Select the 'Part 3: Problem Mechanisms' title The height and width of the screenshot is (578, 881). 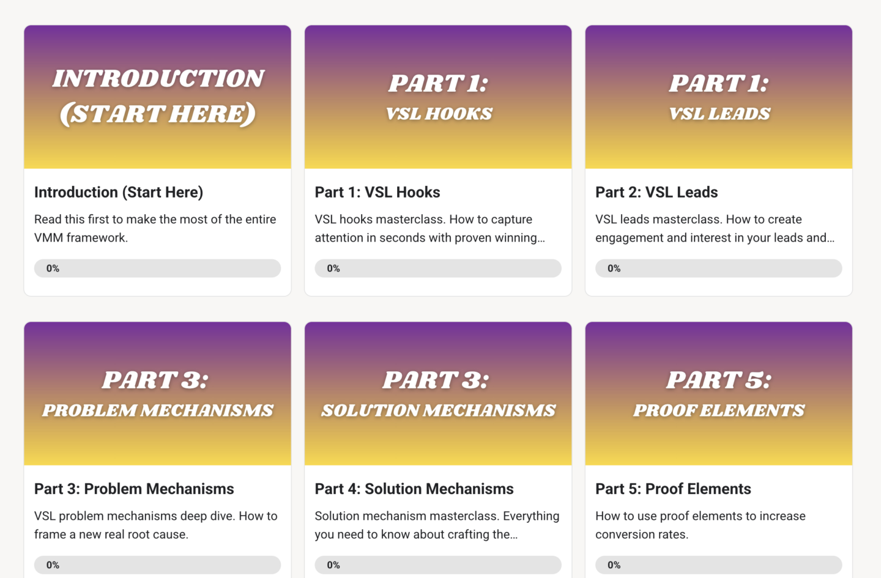[x=134, y=489]
